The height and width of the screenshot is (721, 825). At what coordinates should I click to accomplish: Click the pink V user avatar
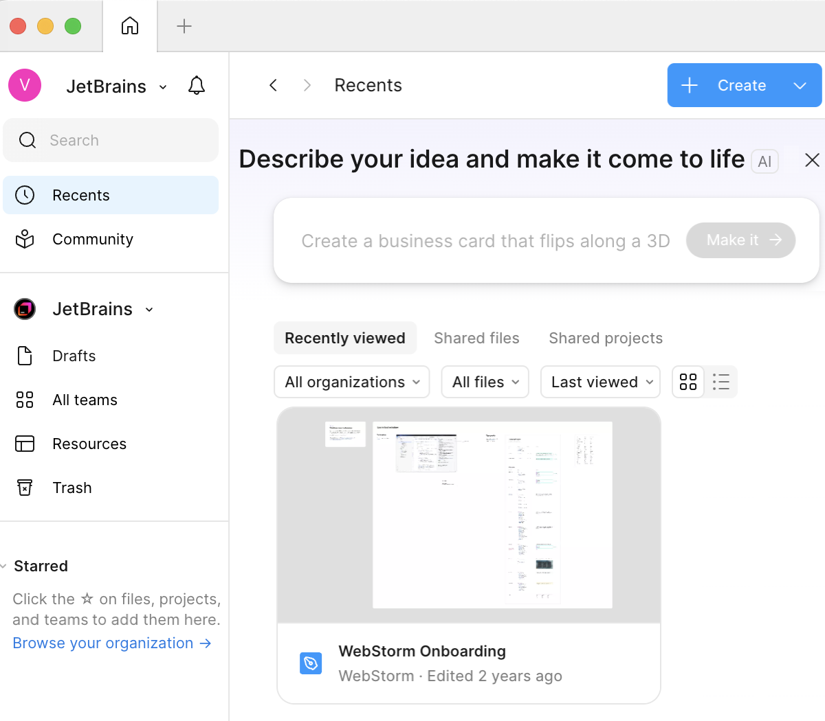pyautogui.click(x=25, y=85)
